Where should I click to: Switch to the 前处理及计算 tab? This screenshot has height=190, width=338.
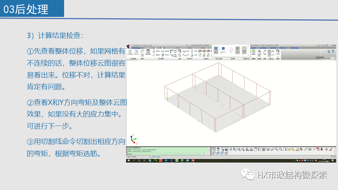coord(149,48)
